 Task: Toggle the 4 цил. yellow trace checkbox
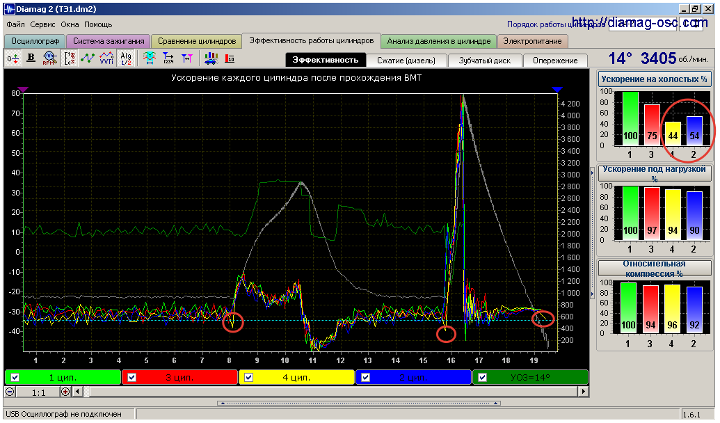248,378
